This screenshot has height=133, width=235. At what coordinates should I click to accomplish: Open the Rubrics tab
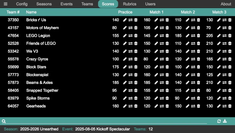130,4
